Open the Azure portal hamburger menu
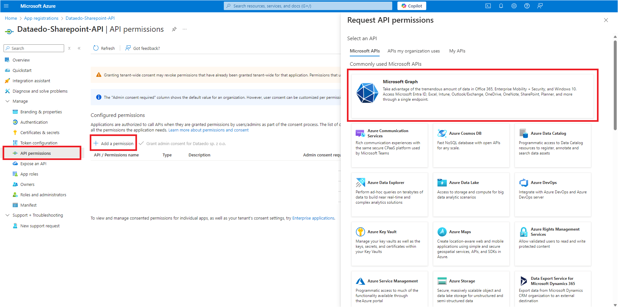The height and width of the screenshot is (307, 618). [x=6, y=6]
